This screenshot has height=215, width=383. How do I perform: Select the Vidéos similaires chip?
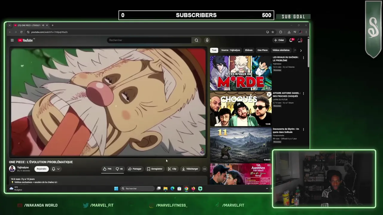[281, 50]
